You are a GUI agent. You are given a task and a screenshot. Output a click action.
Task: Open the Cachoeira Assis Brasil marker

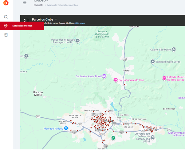point(104,76)
